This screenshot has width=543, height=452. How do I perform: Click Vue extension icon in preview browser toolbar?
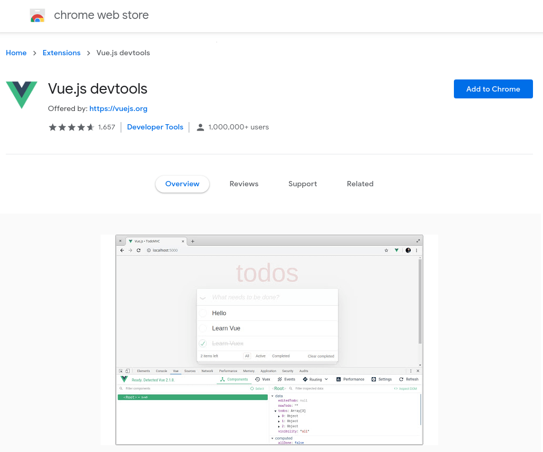click(x=396, y=250)
